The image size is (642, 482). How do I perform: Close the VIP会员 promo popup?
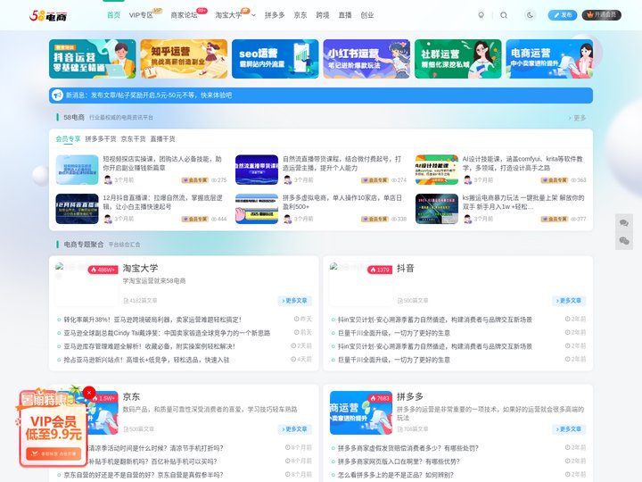click(89, 393)
